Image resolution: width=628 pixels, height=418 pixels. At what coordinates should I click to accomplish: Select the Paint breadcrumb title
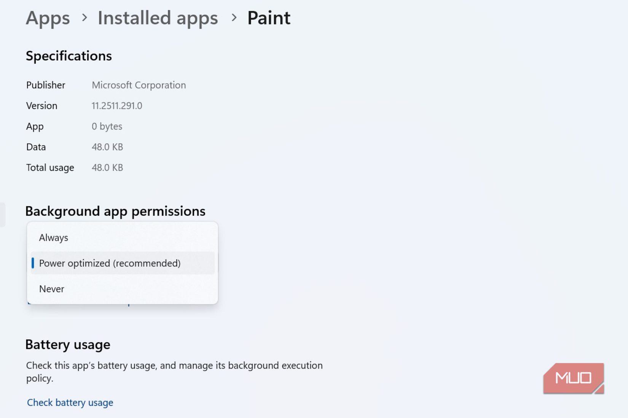pos(268,17)
